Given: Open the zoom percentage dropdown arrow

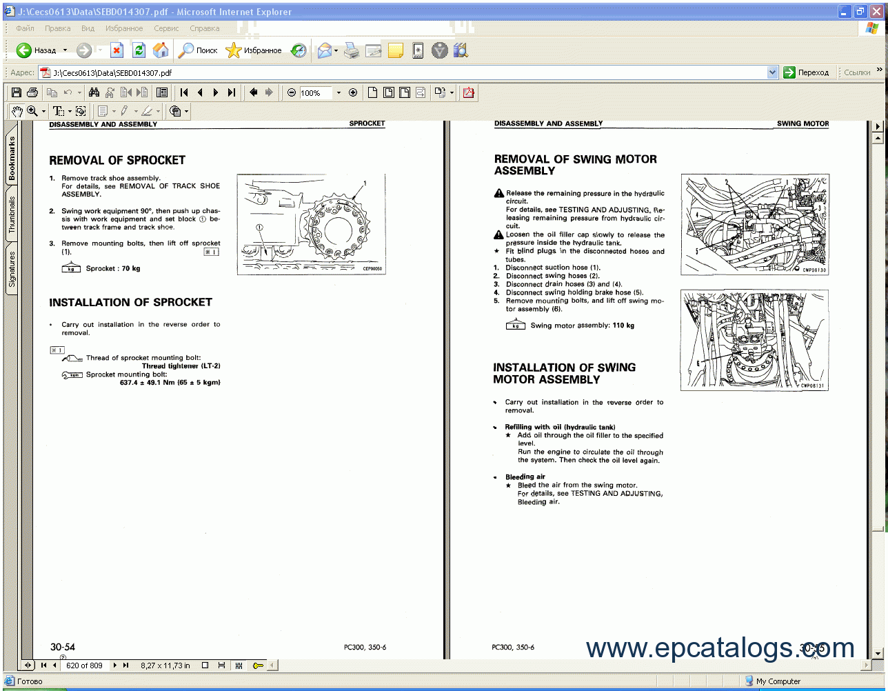Looking at the screenshot, I should (x=339, y=92).
